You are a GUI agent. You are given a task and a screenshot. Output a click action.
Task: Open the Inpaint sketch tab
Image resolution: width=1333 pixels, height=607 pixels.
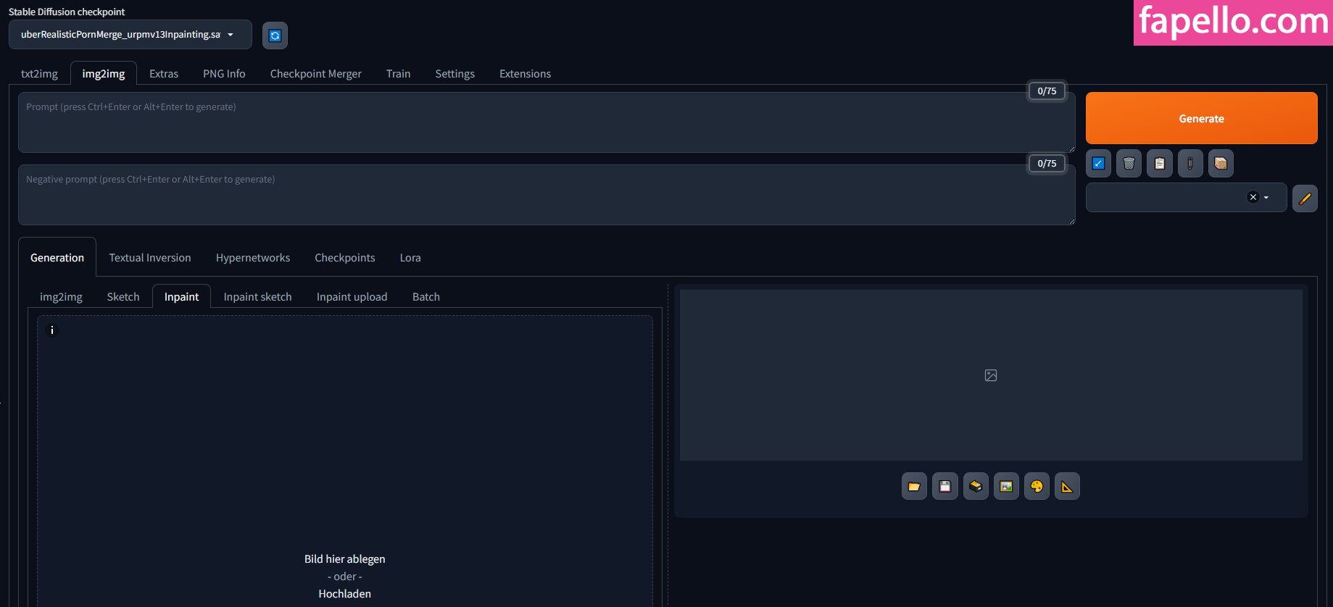tap(257, 297)
